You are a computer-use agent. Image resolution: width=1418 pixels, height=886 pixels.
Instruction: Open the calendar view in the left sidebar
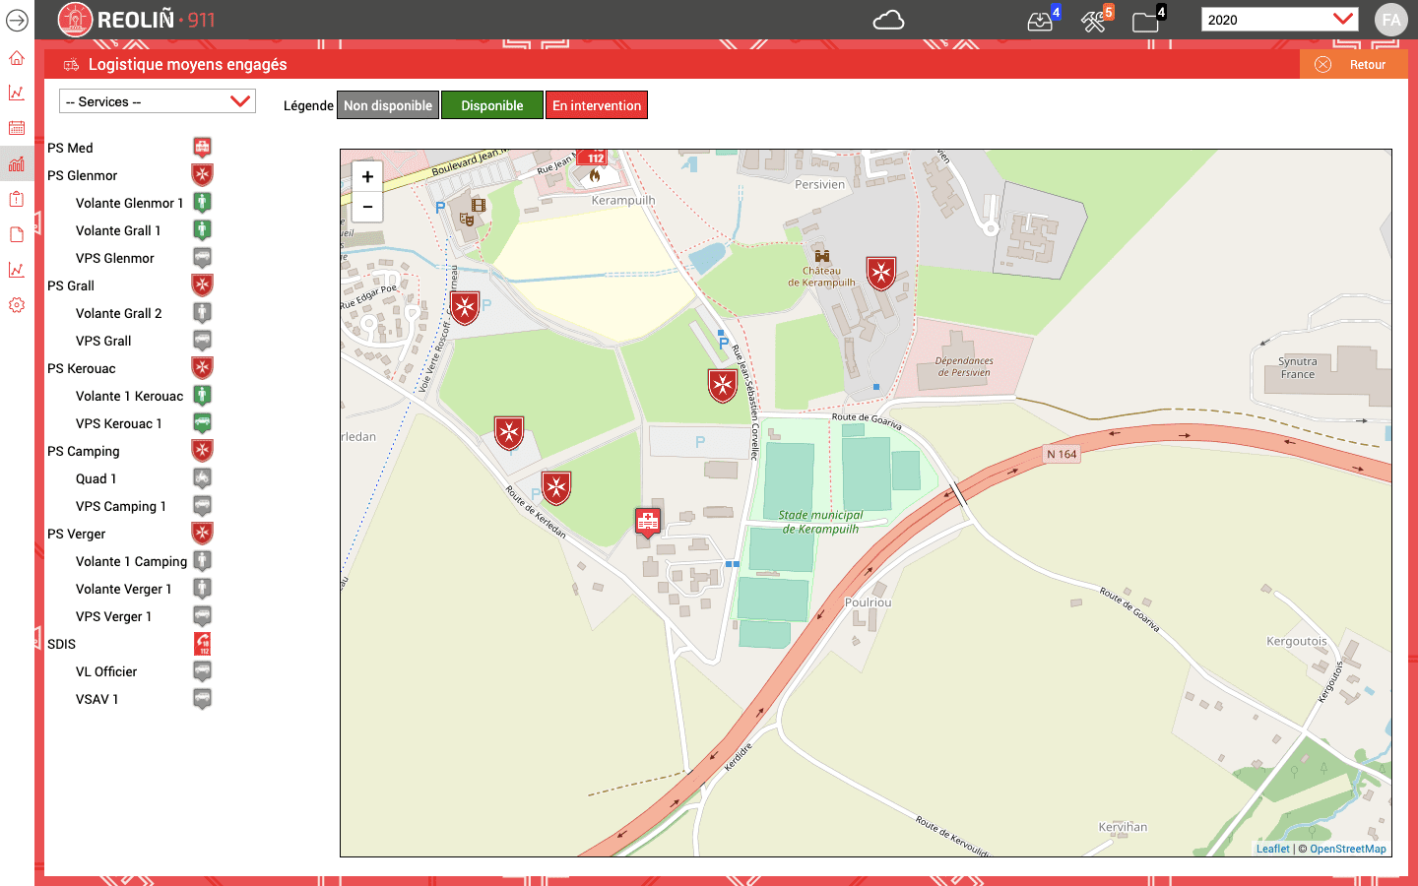click(x=16, y=127)
